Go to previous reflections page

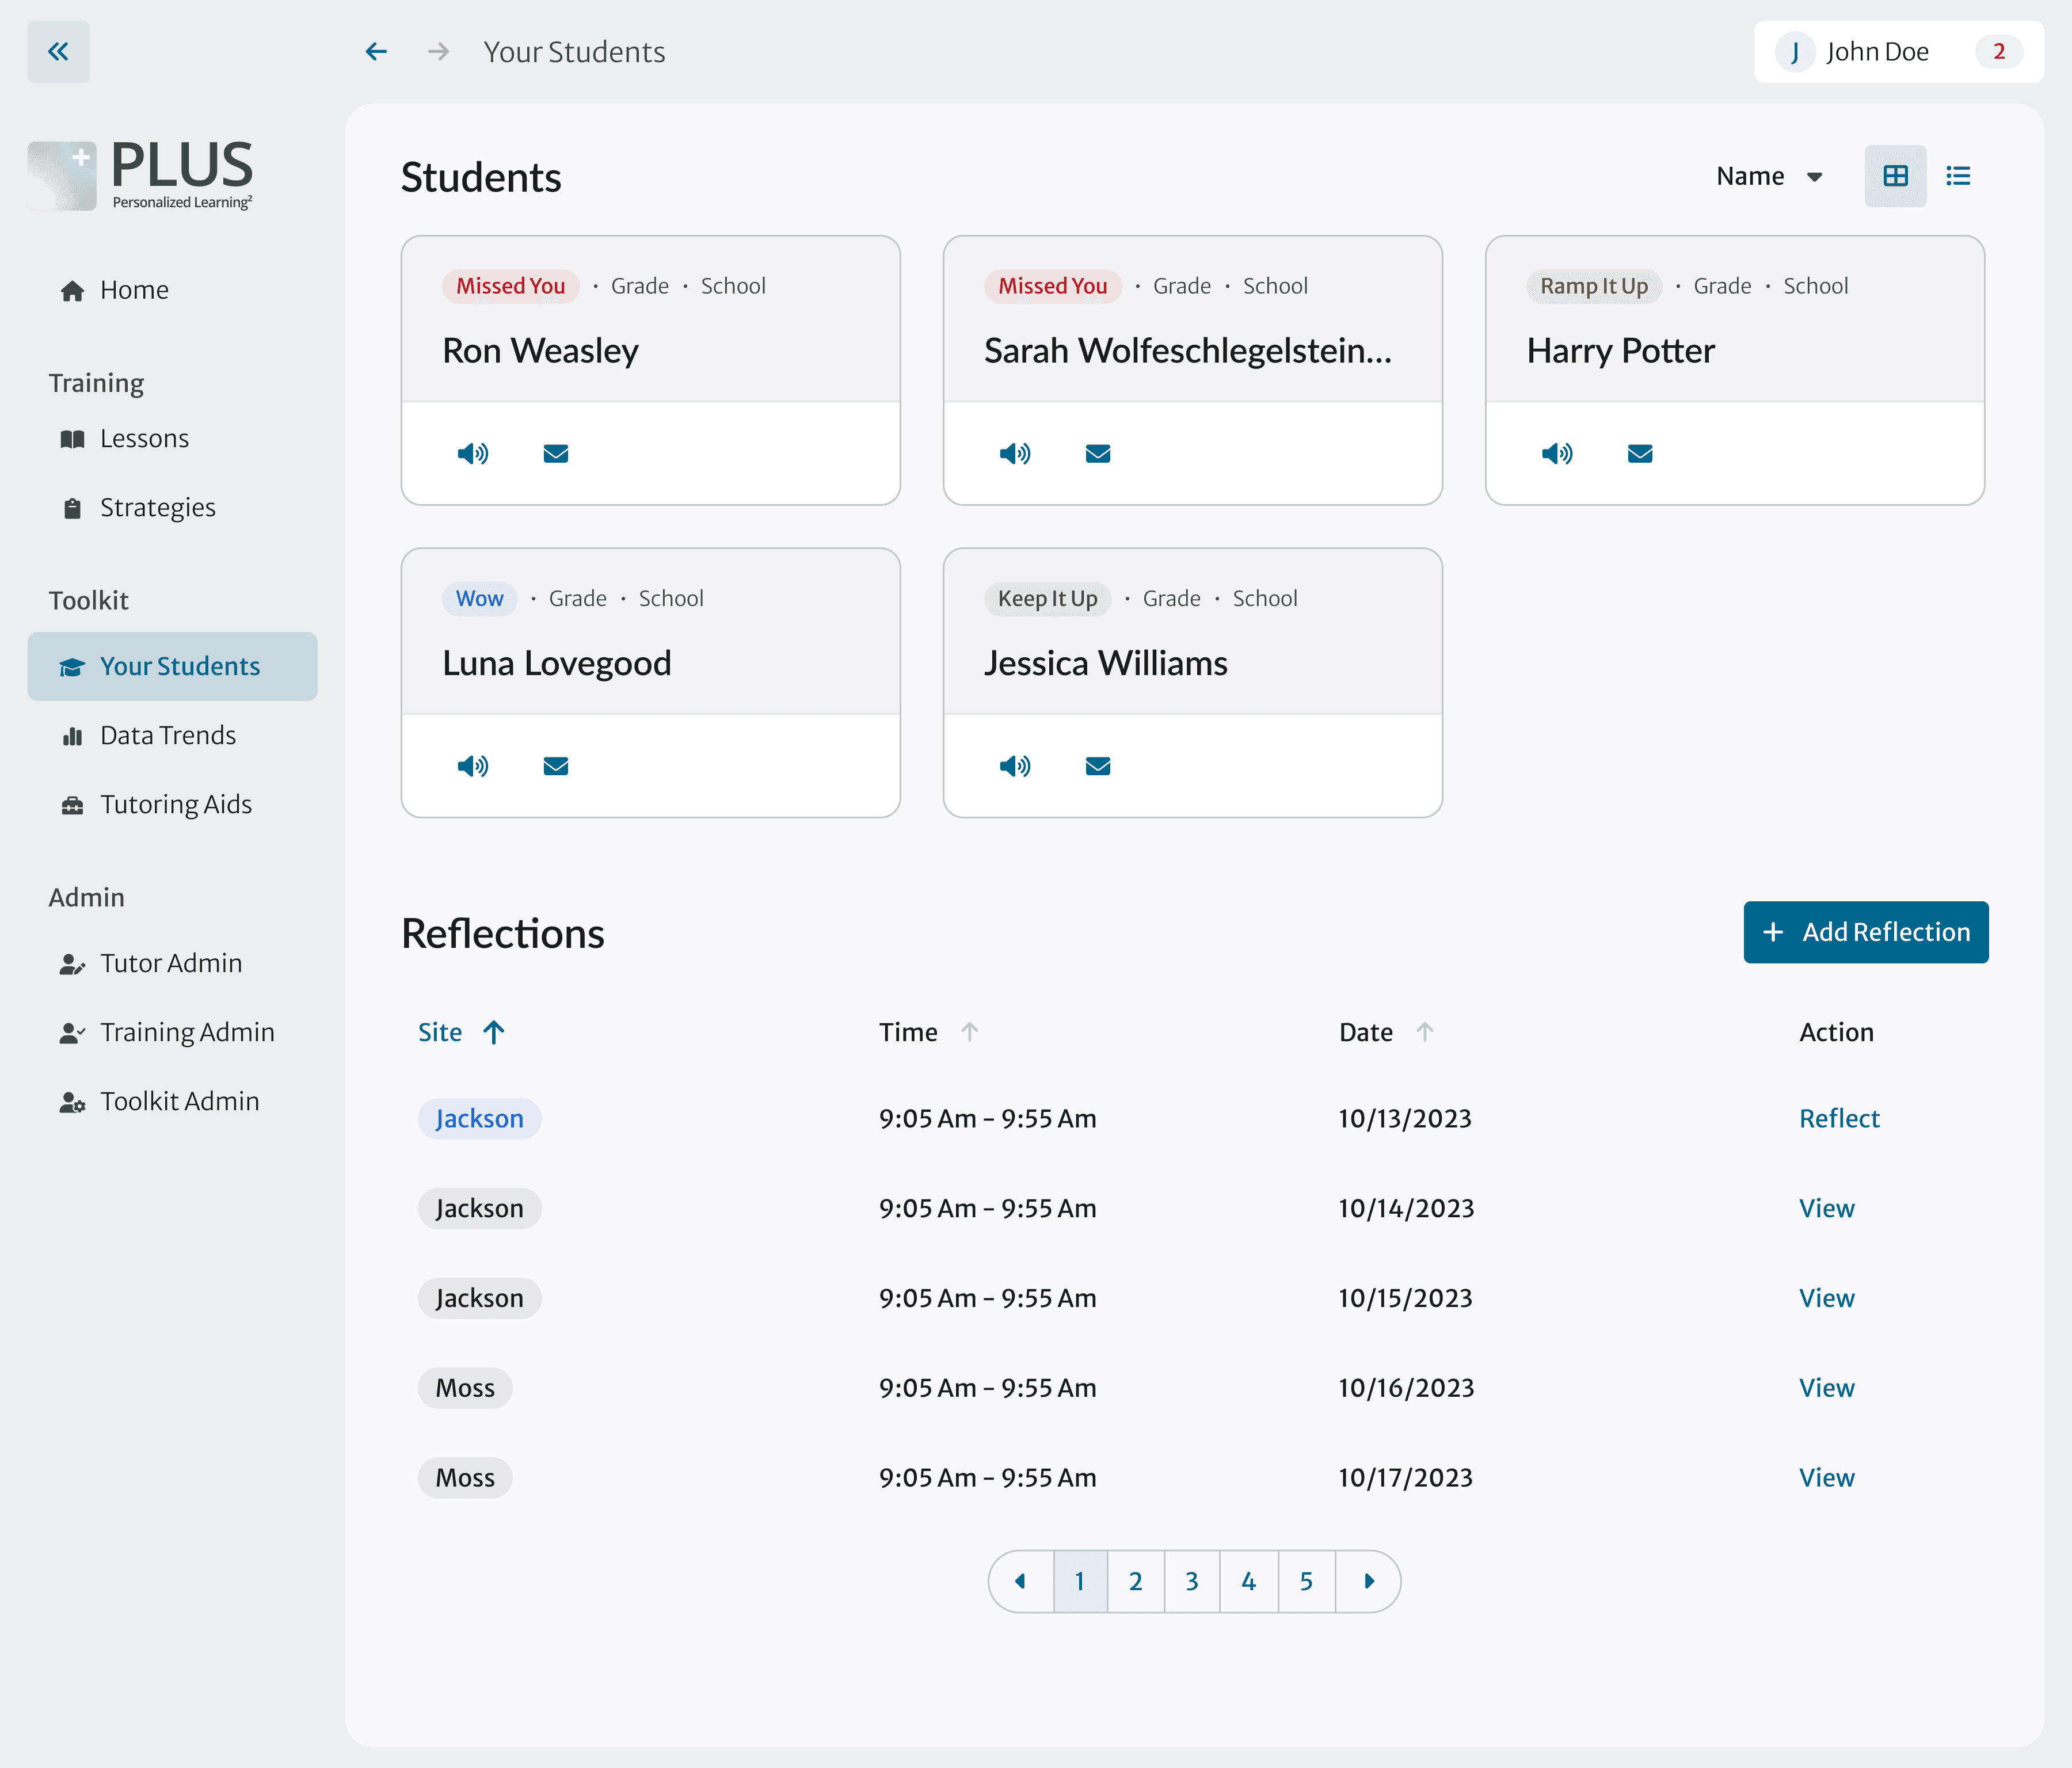point(1021,1581)
